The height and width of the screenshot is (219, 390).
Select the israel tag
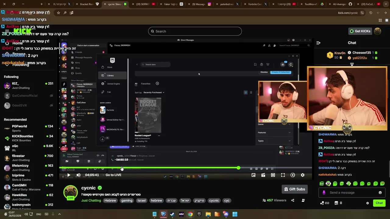pos(142,200)
